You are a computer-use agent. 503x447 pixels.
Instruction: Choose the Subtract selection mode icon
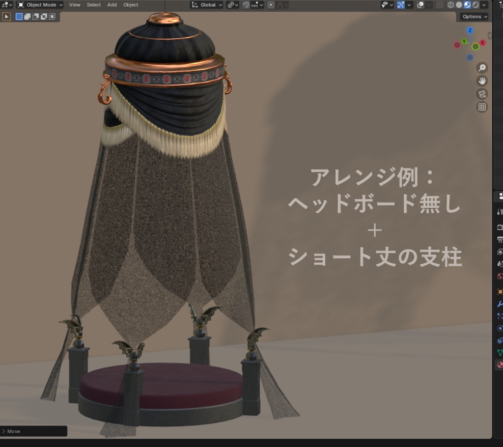point(35,16)
